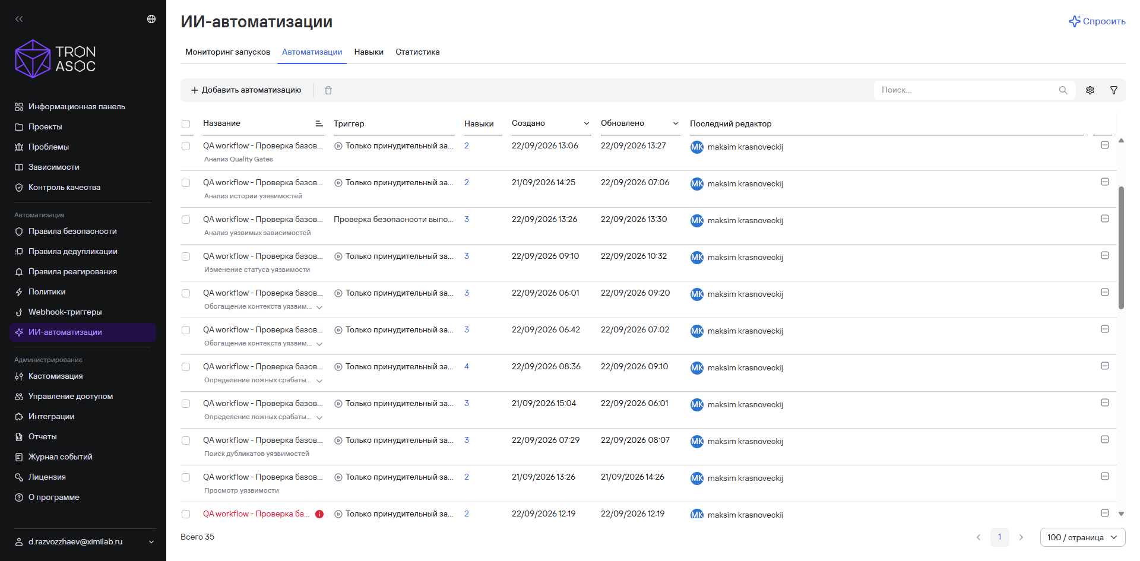1140x561 pixels.
Task: Expand description of row created 22/09/2026 08:36
Action: pos(319,381)
